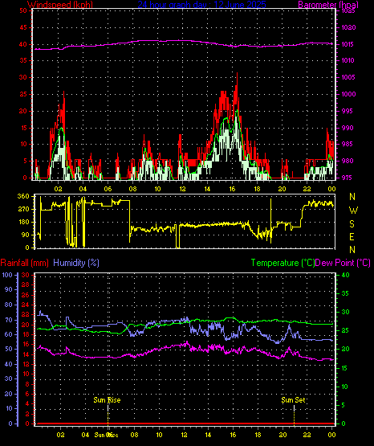Click the 1015 barometer scale value

click(348, 44)
